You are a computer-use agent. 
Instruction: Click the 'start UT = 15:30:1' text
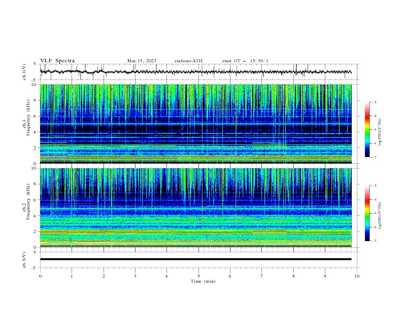245,61
